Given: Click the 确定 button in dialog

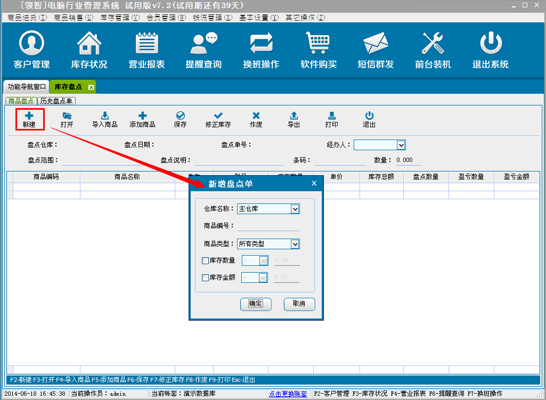Looking at the screenshot, I should click(256, 304).
